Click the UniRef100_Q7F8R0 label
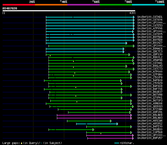This screenshot has width=167, height=145. point(150,75)
